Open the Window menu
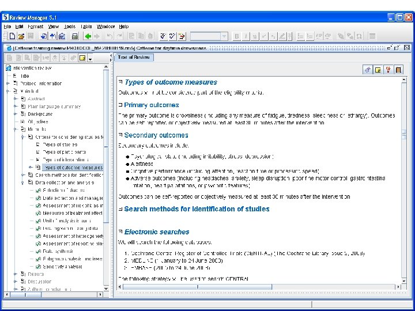 tap(105, 26)
